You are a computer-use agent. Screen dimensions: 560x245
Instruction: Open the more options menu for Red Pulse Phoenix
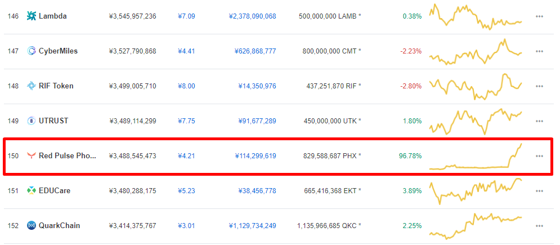(539, 156)
